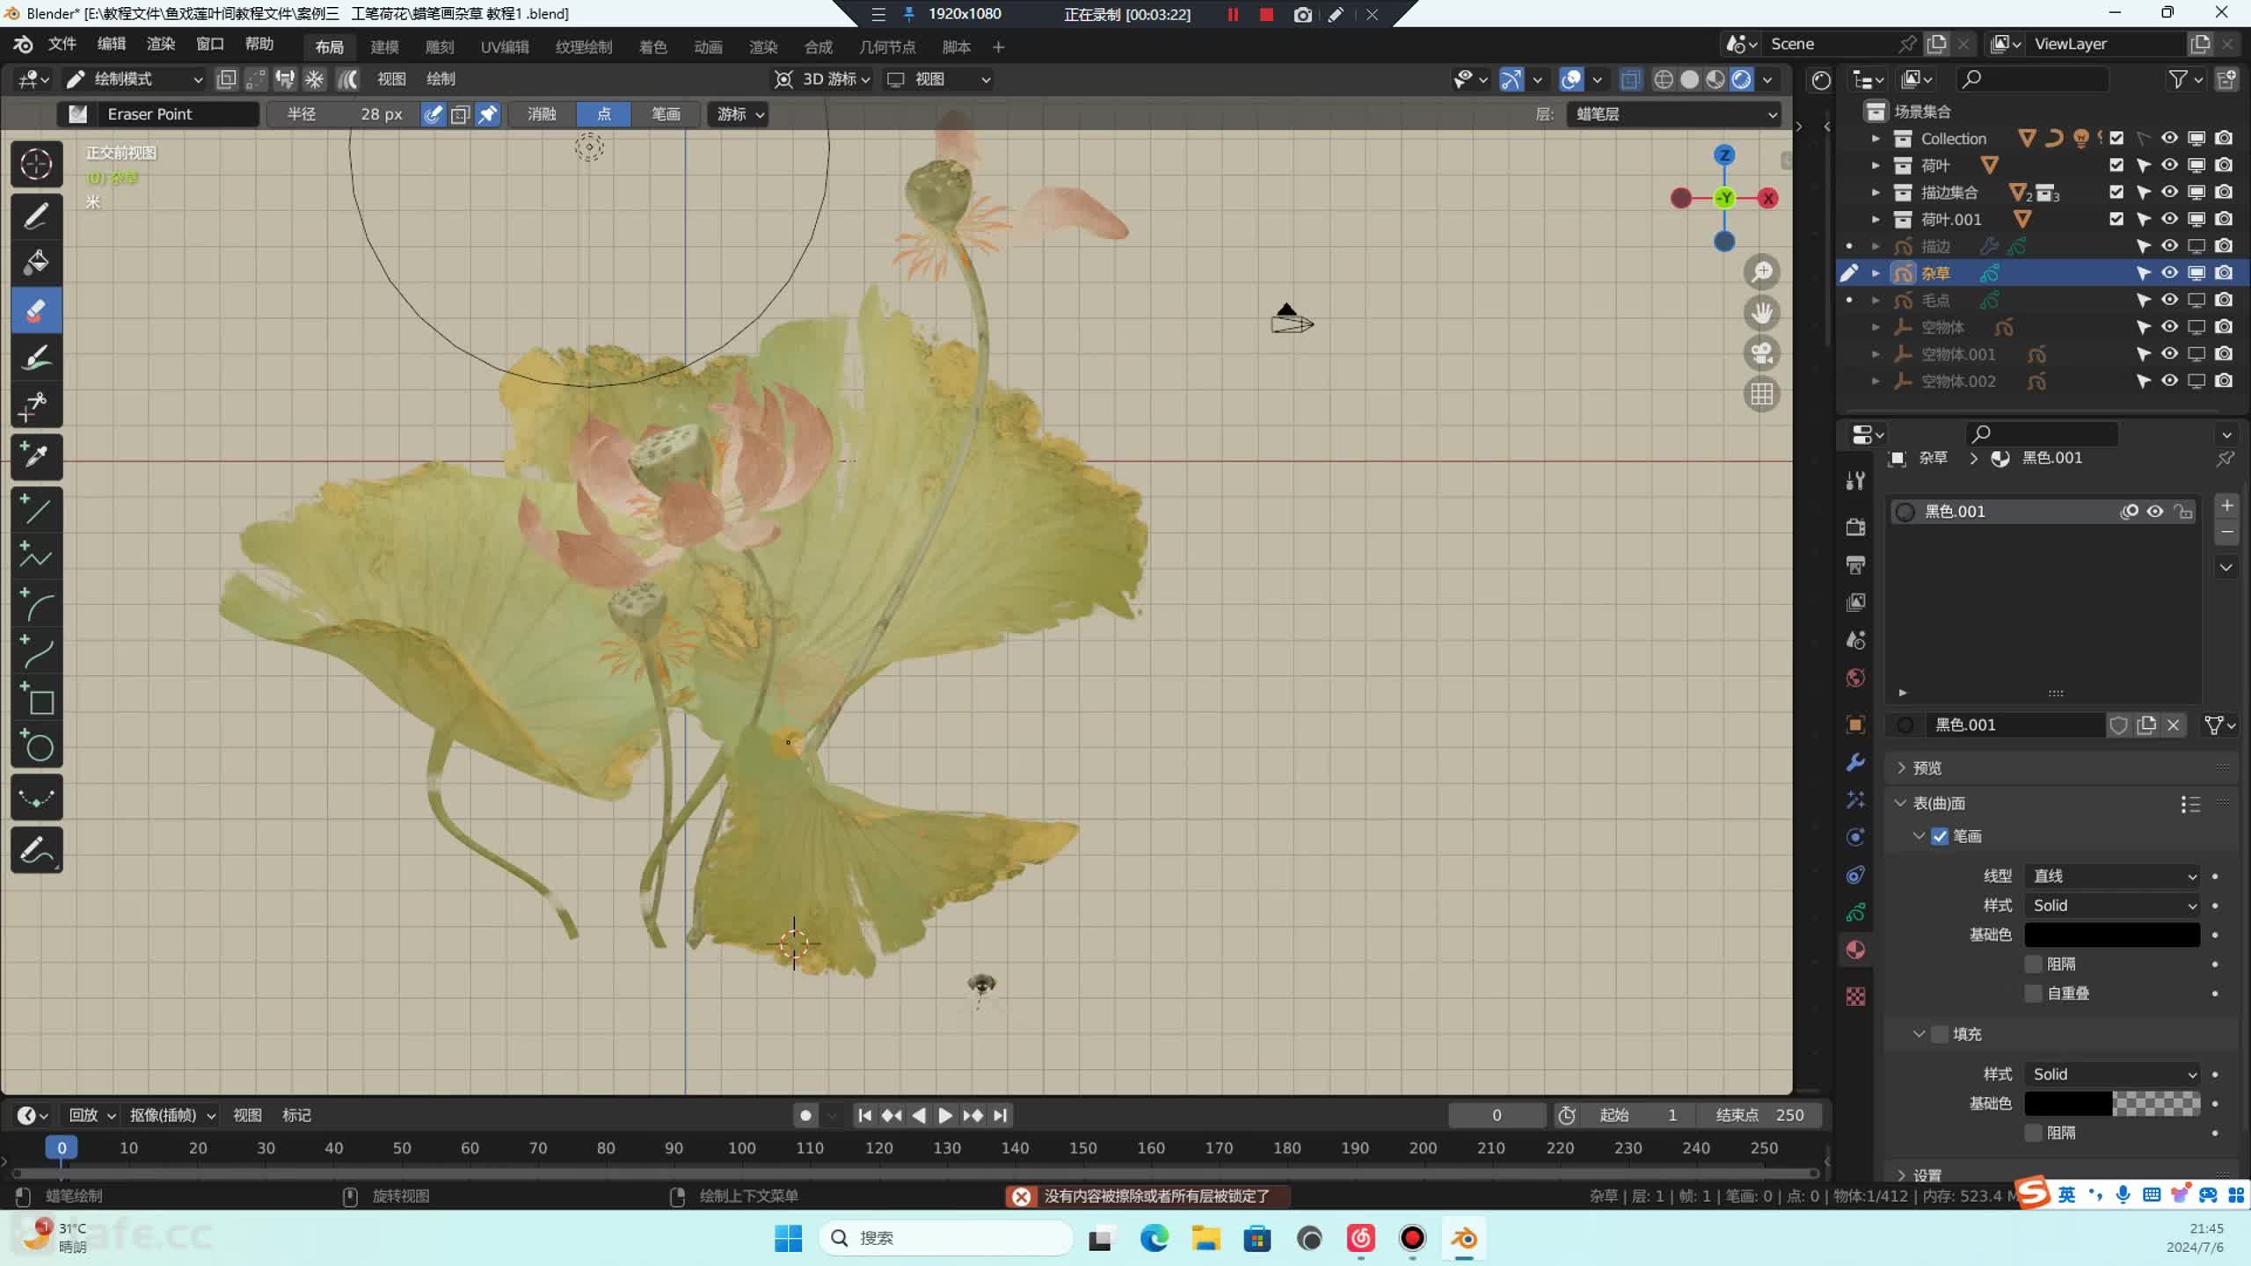2251x1266 pixels.
Task: Switch to the UV编辑 workspace tab
Action: 505,47
